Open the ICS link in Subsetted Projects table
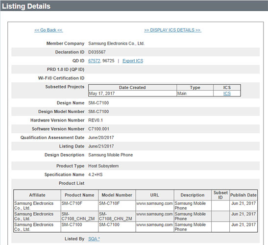Viewport: 268px width, 245px height. click(227, 94)
